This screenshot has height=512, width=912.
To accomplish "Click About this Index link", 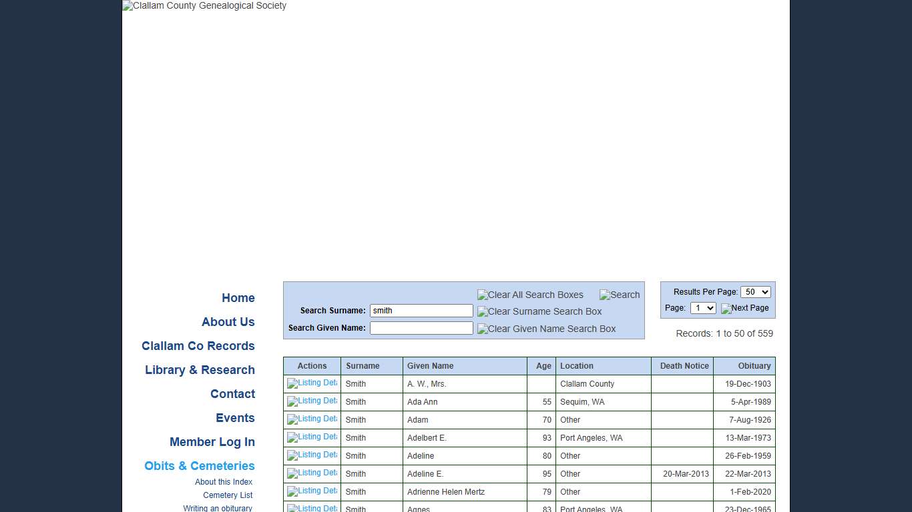I will tap(224, 482).
